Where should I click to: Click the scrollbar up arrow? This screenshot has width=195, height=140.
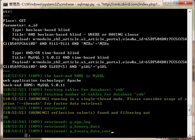[190, 11]
